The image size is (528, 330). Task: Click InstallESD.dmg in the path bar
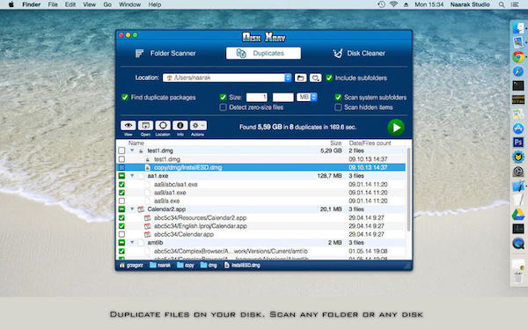pyautogui.click(x=242, y=266)
